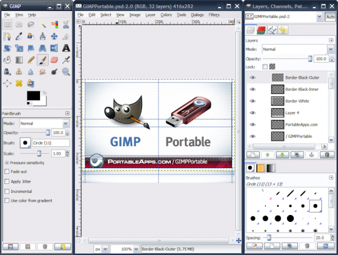
Task: Hide the Layer 4 layer
Action: pyautogui.click(x=253, y=112)
